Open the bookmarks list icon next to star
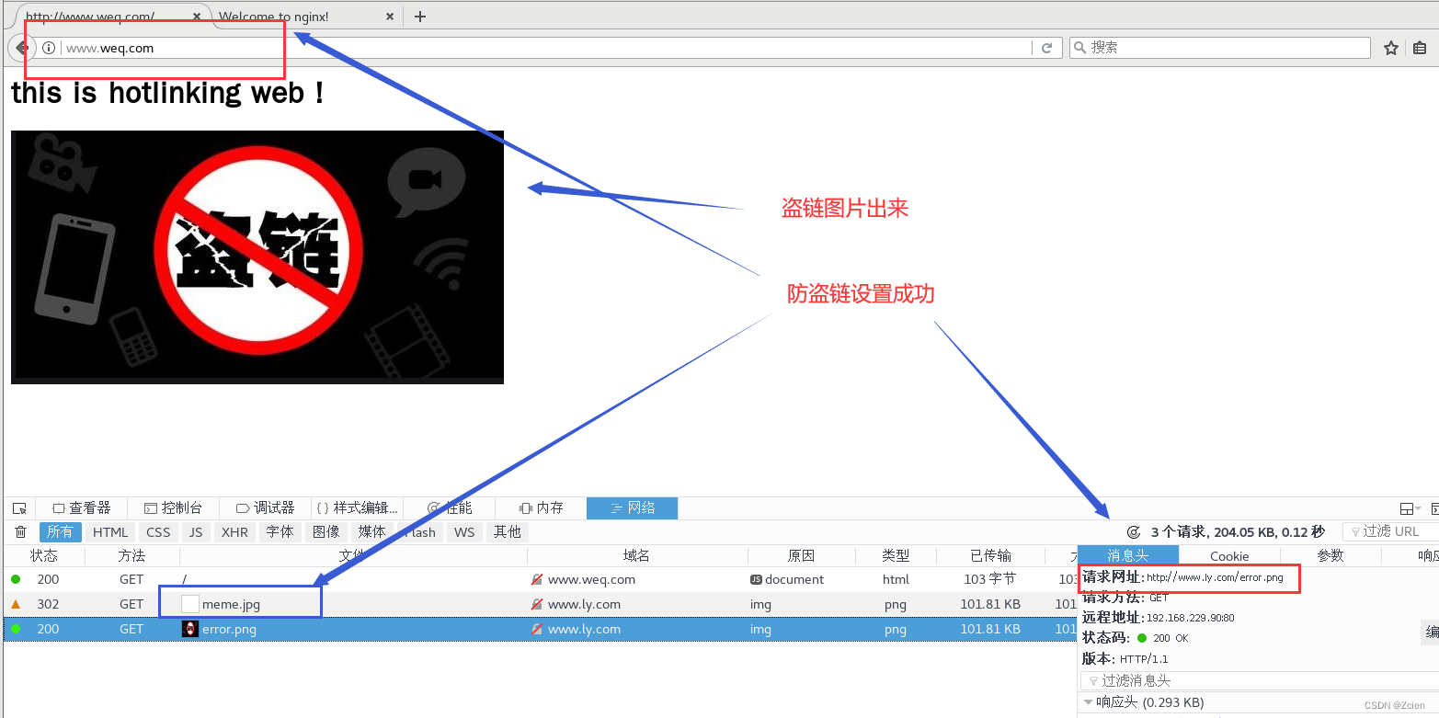This screenshot has height=718, width=1439. point(1420,48)
